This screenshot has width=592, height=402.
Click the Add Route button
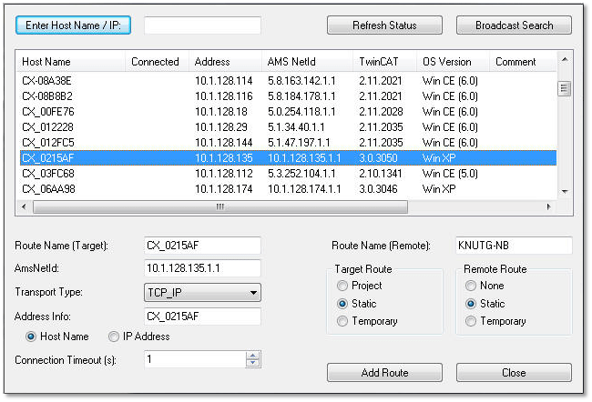pos(384,373)
